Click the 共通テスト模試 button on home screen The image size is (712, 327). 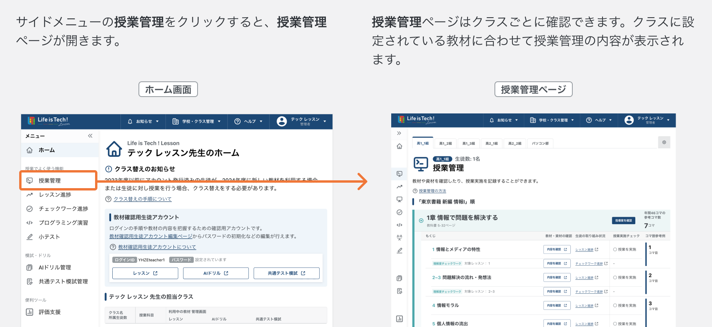point(286,273)
